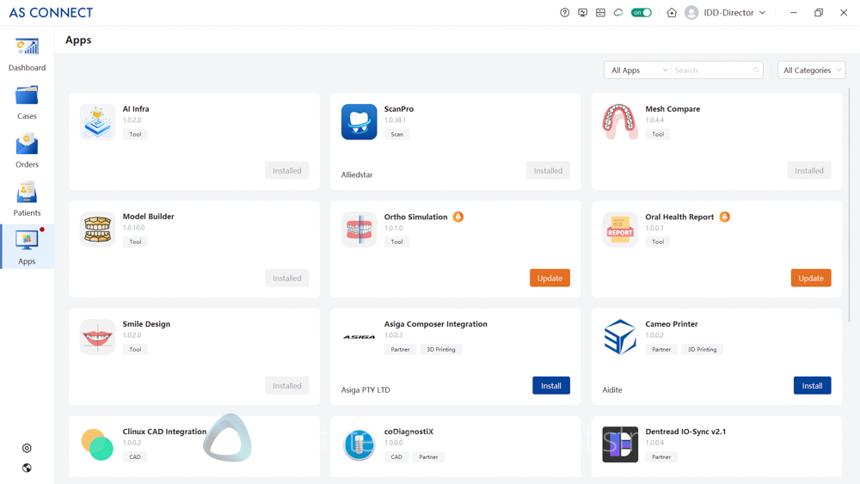
Task: Click the Cameo Printer app icon
Action: click(620, 337)
